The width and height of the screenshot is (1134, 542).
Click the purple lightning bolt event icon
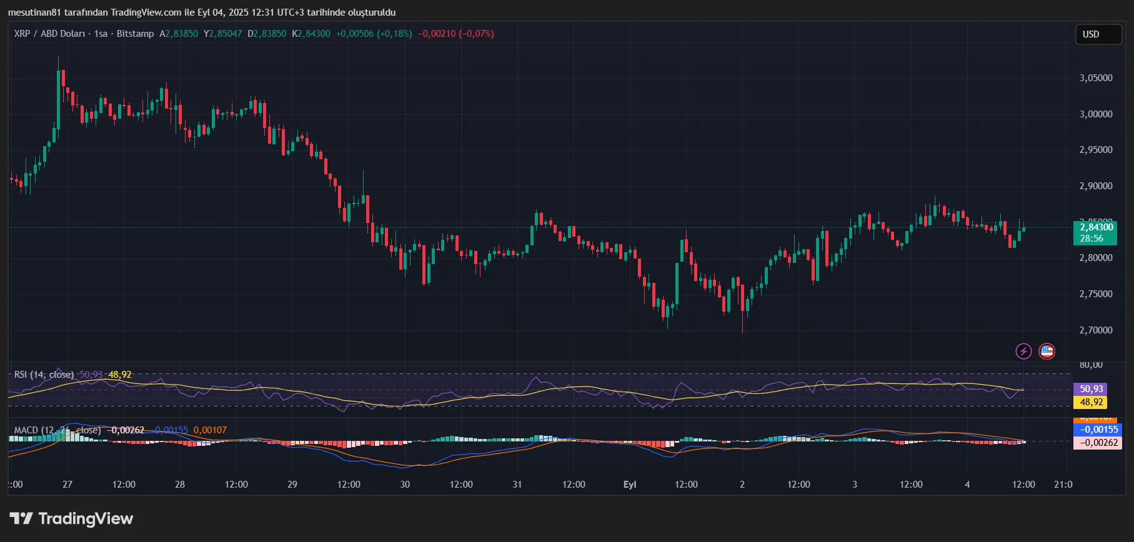click(x=1023, y=351)
